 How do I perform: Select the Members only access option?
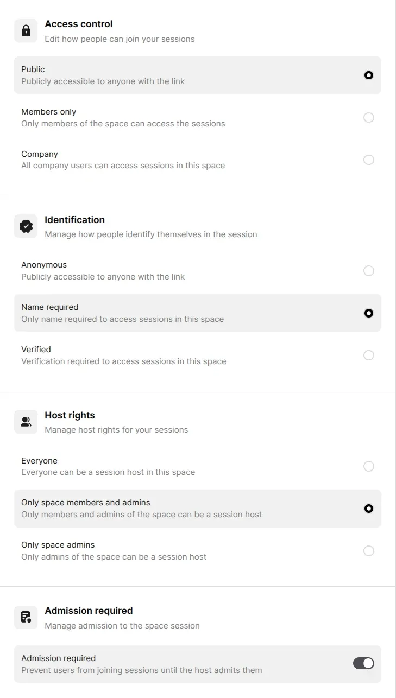pyautogui.click(x=369, y=117)
